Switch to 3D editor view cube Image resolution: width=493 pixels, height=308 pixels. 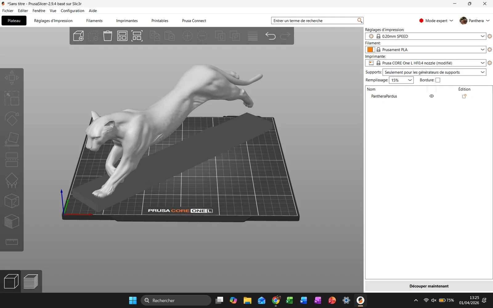[x=11, y=281]
